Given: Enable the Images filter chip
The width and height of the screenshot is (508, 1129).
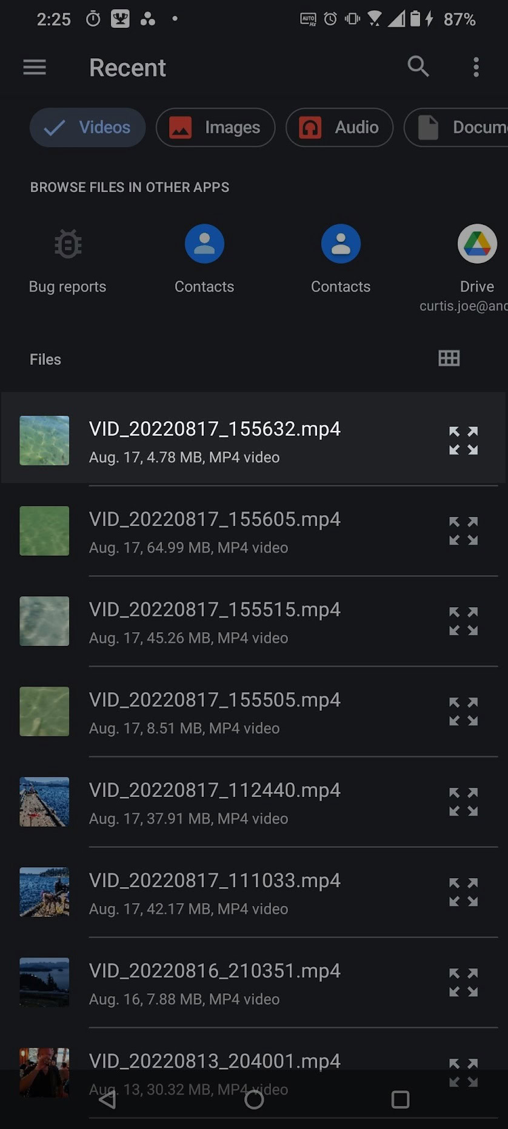Looking at the screenshot, I should pyautogui.click(x=215, y=127).
